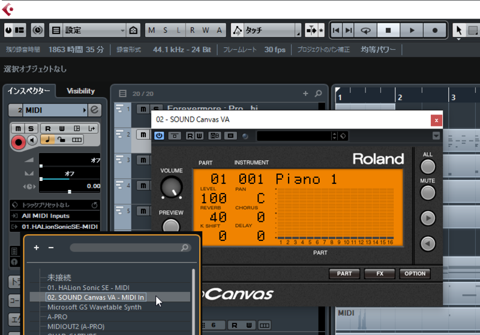Click the find tracks icon next to 設定
This screenshot has width=480, height=335.
click(133, 30)
